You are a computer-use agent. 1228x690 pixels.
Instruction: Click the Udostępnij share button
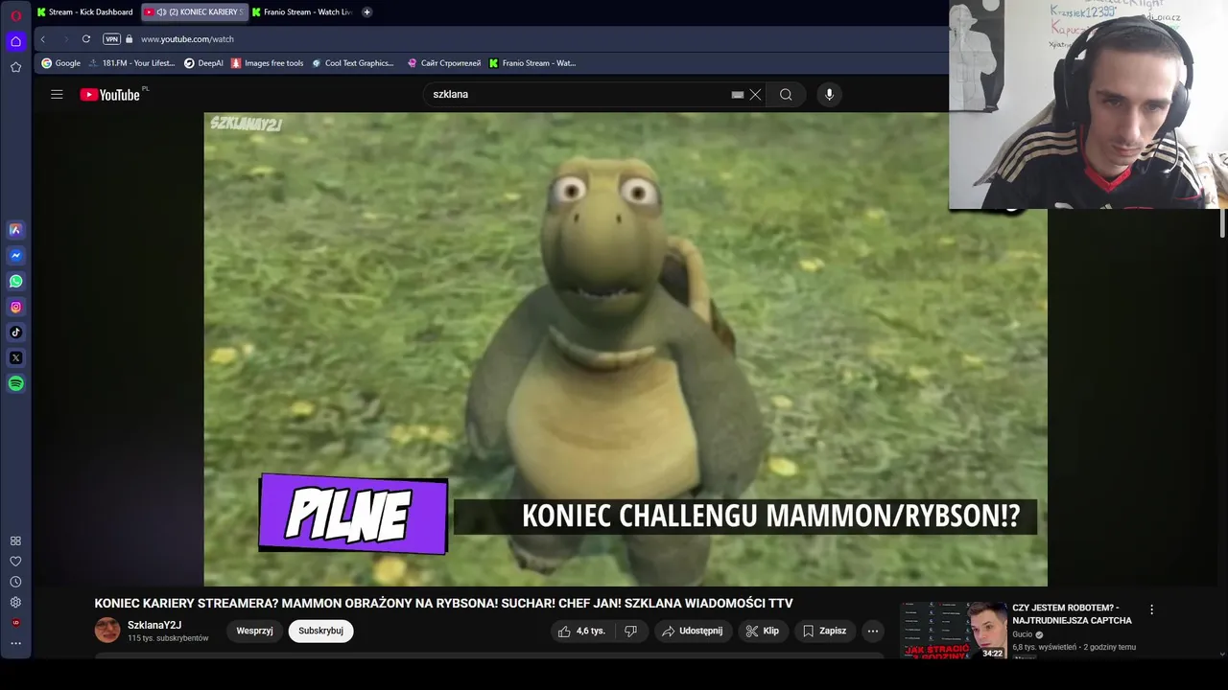tap(693, 631)
